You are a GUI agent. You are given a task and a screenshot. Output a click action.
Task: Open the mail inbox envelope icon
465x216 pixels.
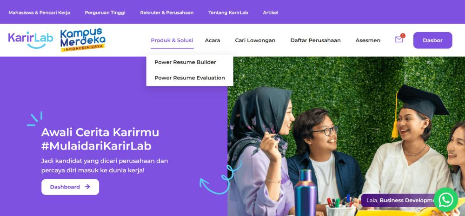pyautogui.click(x=399, y=39)
